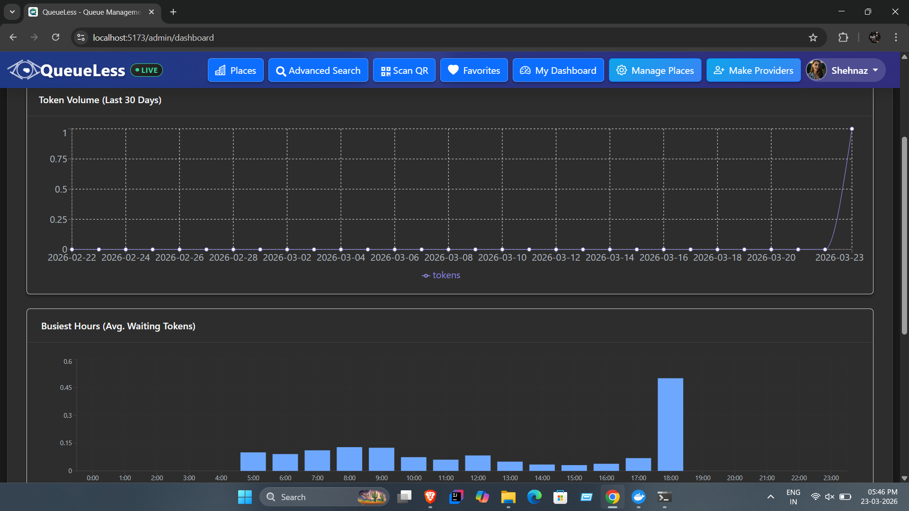Viewport: 909px width, 511px height.
Task: Open My Dashboard
Action: (558, 70)
